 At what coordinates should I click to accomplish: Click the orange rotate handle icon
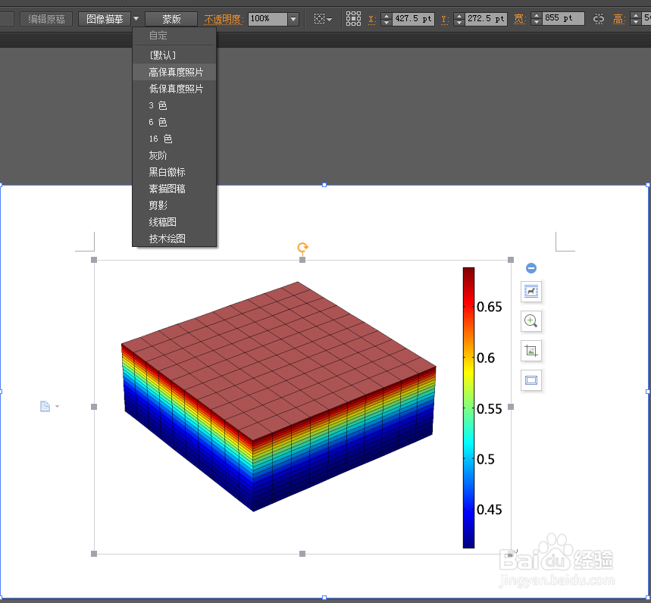pos(302,248)
